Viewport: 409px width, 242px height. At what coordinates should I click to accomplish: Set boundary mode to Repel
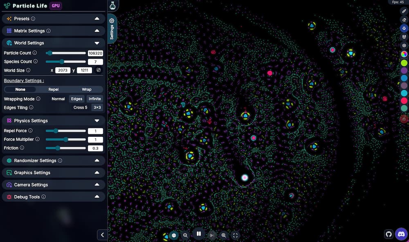pos(53,89)
